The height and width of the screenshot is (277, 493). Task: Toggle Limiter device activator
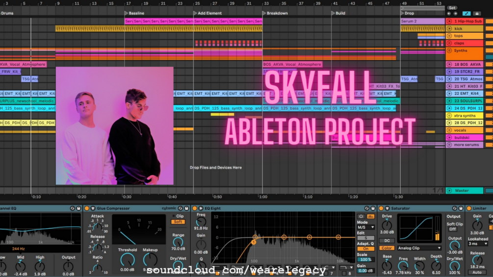(469, 208)
